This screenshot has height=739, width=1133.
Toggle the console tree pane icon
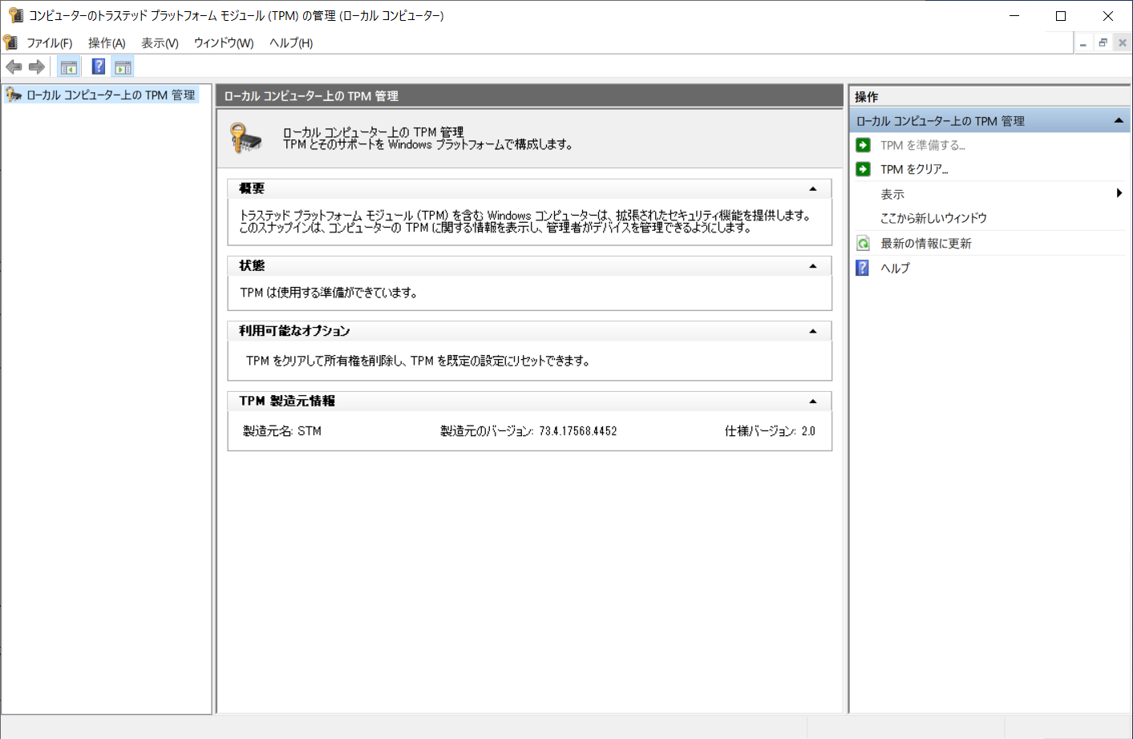coord(69,67)
